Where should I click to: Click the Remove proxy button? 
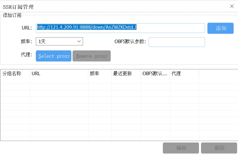(92, 56)
